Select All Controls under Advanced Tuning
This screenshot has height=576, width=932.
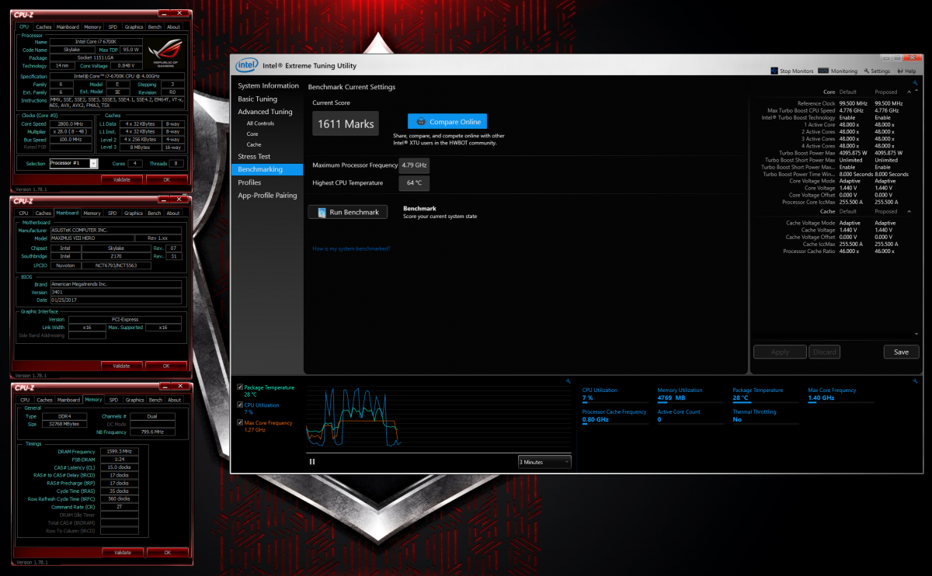[x=260, y=123]
